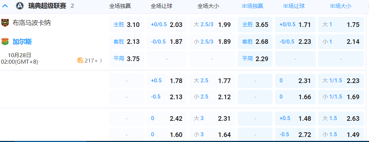369x142 pixels.
Task: Bet half-time 主胜 at 3.65
Action: pyautogui.click(x=255, y=25)
